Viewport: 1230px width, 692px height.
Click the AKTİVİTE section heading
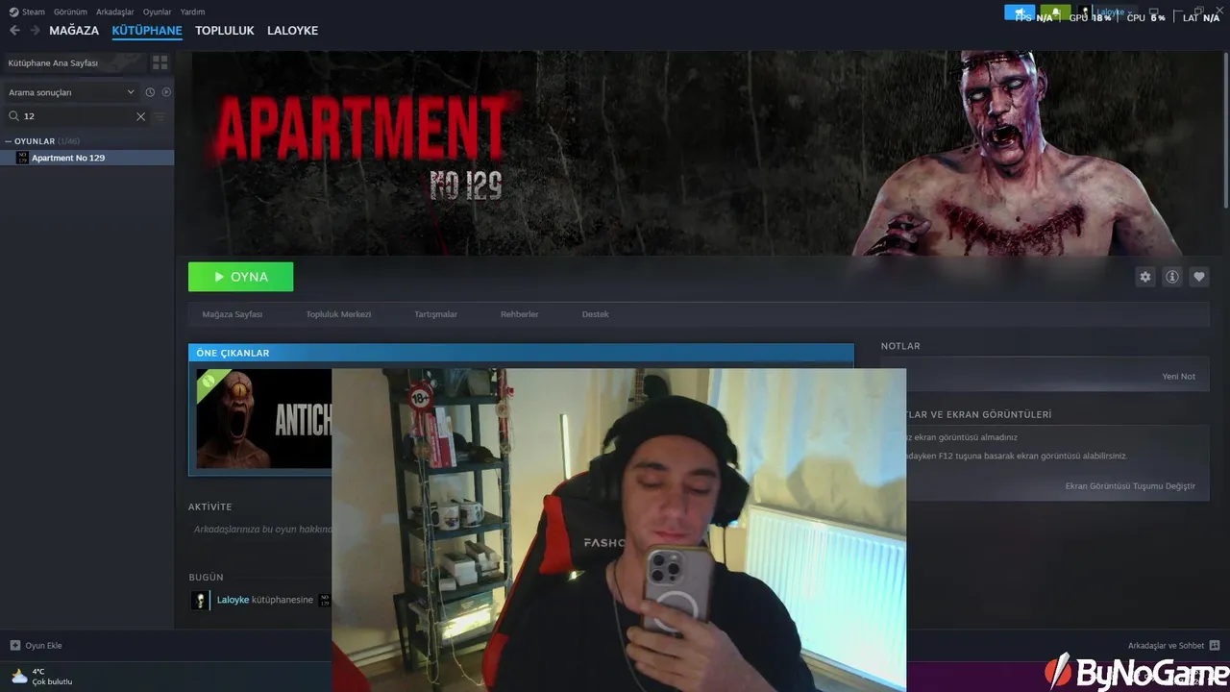point(210,507)
